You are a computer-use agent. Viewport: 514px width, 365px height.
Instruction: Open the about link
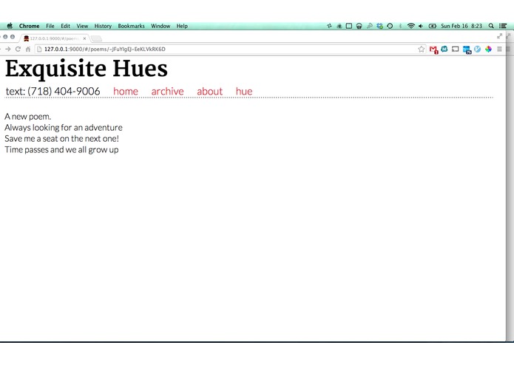click(x=209, y=92)
